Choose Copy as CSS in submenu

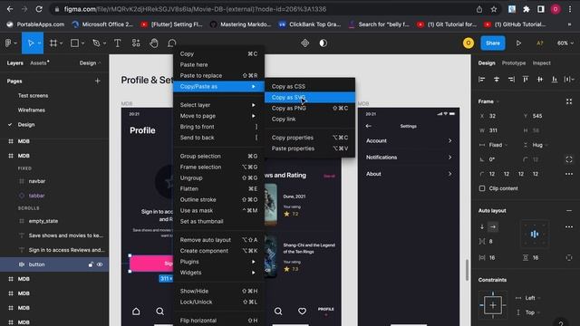pos(310,87)
